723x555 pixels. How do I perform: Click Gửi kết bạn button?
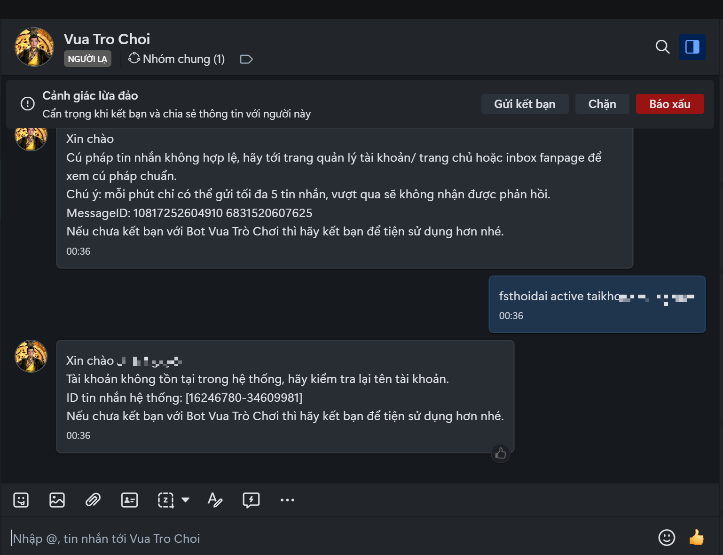[x=525, y=104]
